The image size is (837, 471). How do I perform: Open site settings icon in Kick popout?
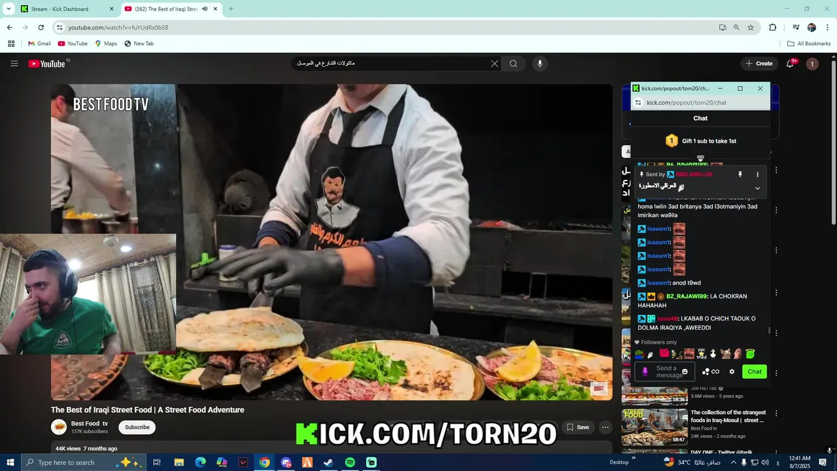coord(638,103)
